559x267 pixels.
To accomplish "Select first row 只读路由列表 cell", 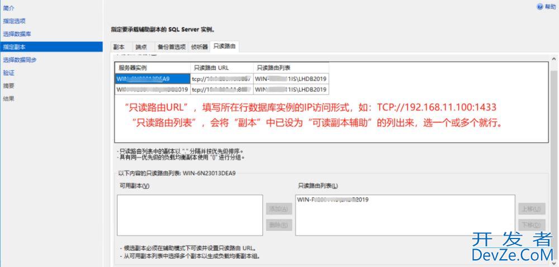I will click(291, 79).
